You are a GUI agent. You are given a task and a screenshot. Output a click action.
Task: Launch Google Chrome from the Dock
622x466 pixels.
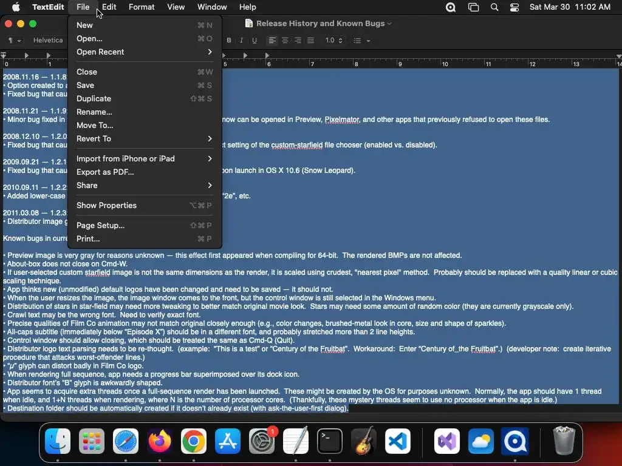tap(194, 441)
